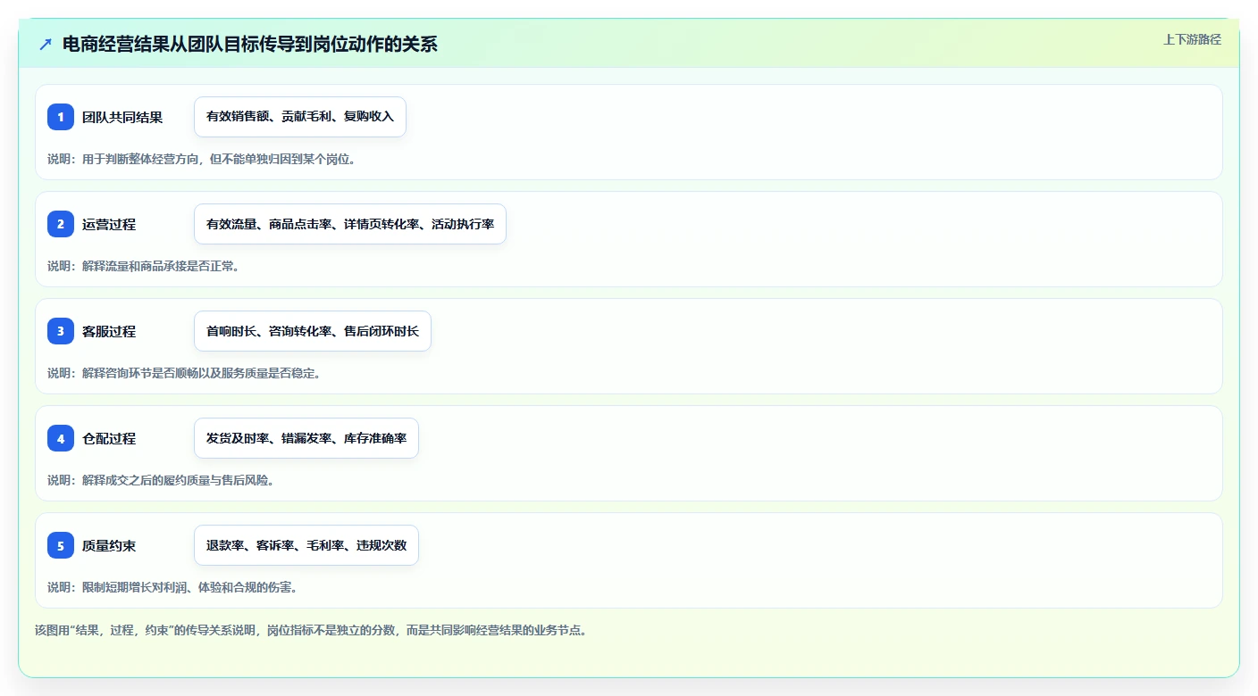Select the 有效销售额、贡献毛利、复购收入 chip
Image resolution: width=1258 pixels, height=696 pixels.
pos(300,117)
